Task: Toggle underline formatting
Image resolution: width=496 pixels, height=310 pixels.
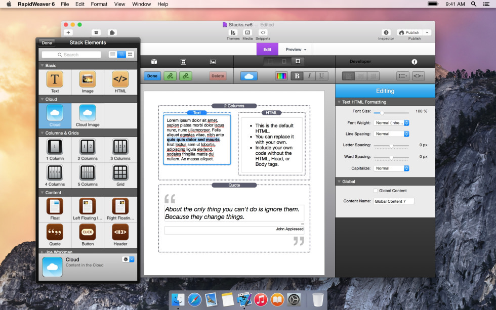Action: click(322, 76)
